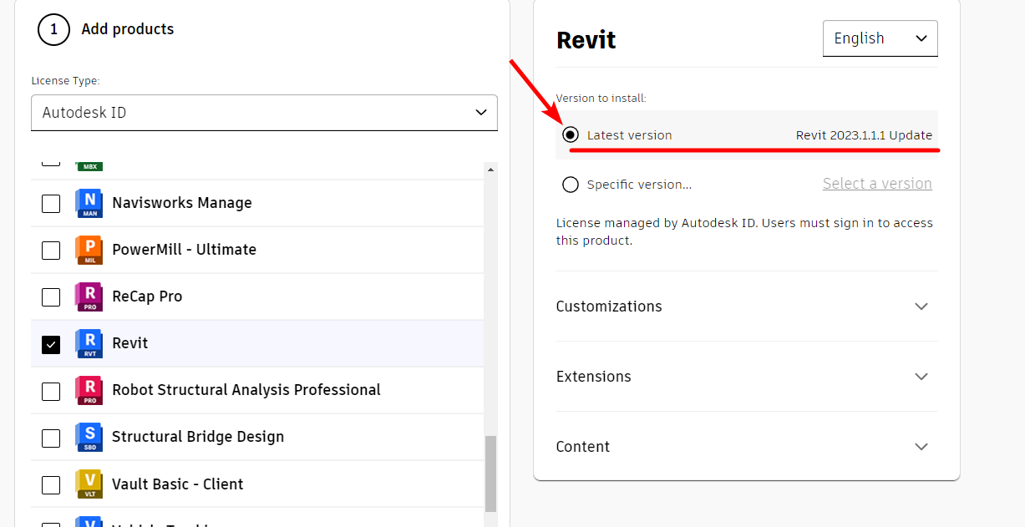Viewport: 1025px width, 527px height.
Task: Click the scrollbar up arrow
Action: tap(490, 170)
